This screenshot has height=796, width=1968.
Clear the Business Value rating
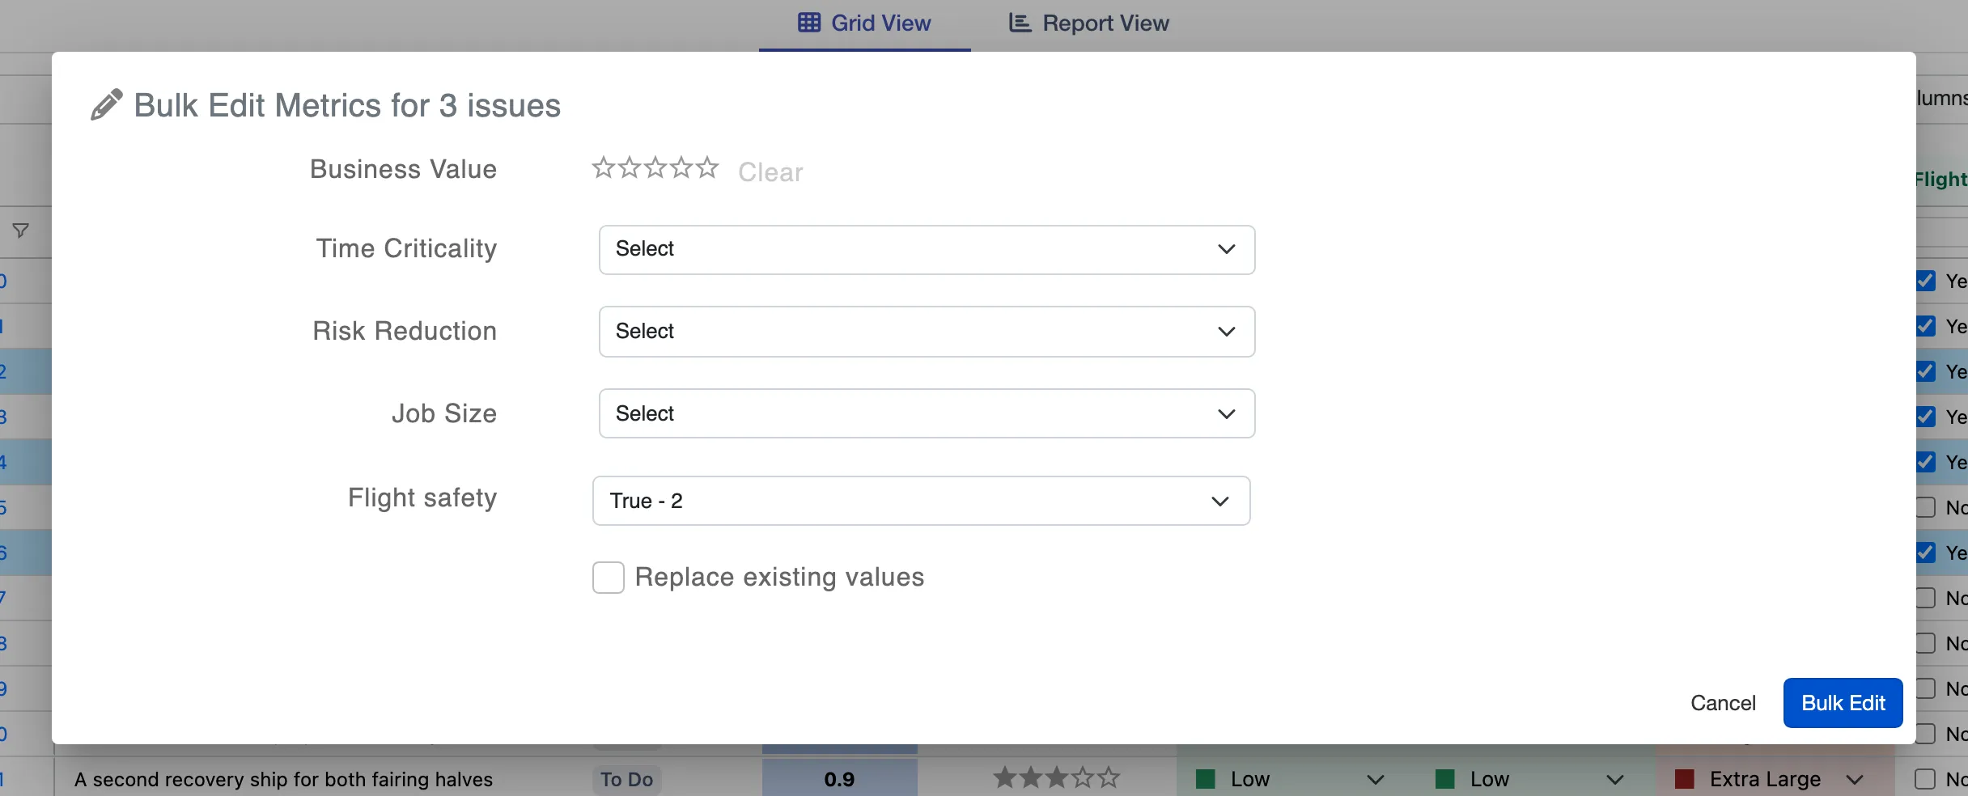click(x=770, y=172)
